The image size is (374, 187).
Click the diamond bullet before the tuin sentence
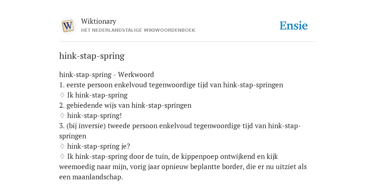point(62,156)
